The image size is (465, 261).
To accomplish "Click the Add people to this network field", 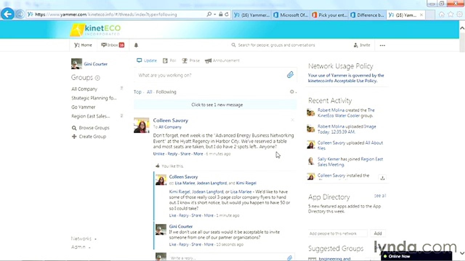I will (337, 234).
